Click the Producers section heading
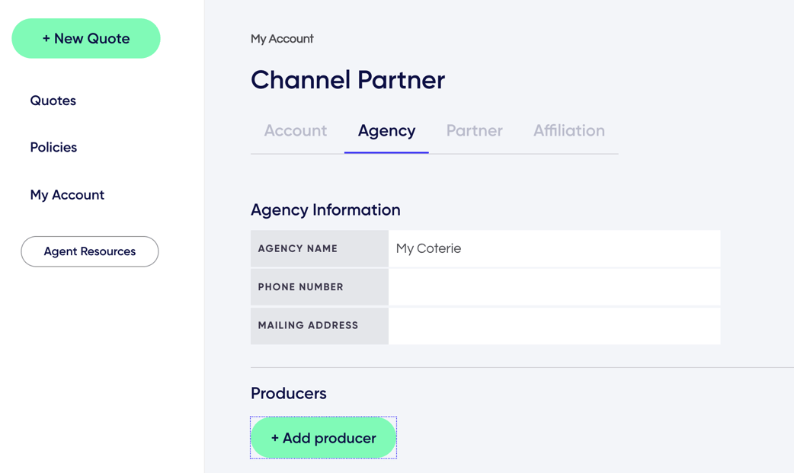 [288, 394]
